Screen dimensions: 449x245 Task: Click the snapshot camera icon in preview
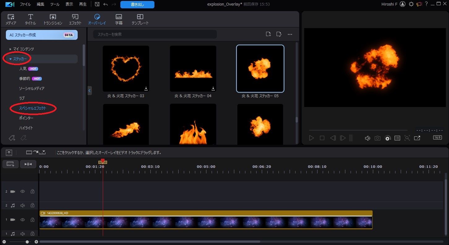tap(377, 138)
